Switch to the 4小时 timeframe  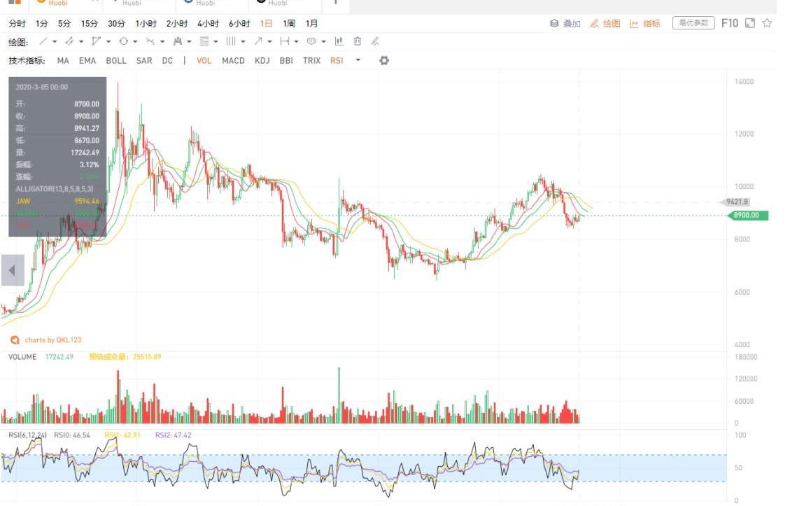pos(208,23)
